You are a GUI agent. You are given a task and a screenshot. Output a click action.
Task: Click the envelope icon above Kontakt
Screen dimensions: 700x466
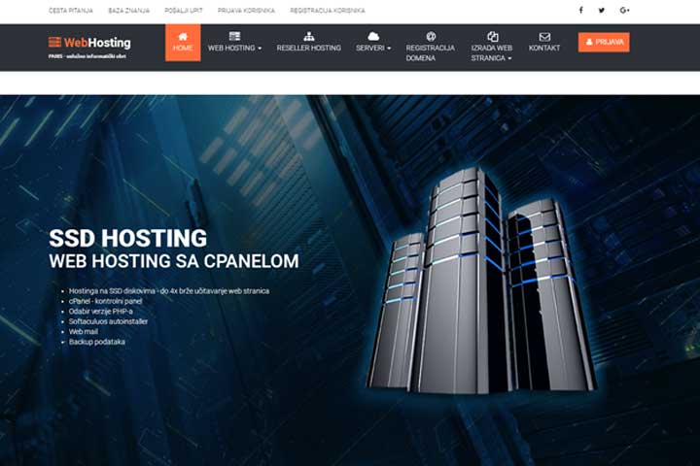tap(544, 36)
